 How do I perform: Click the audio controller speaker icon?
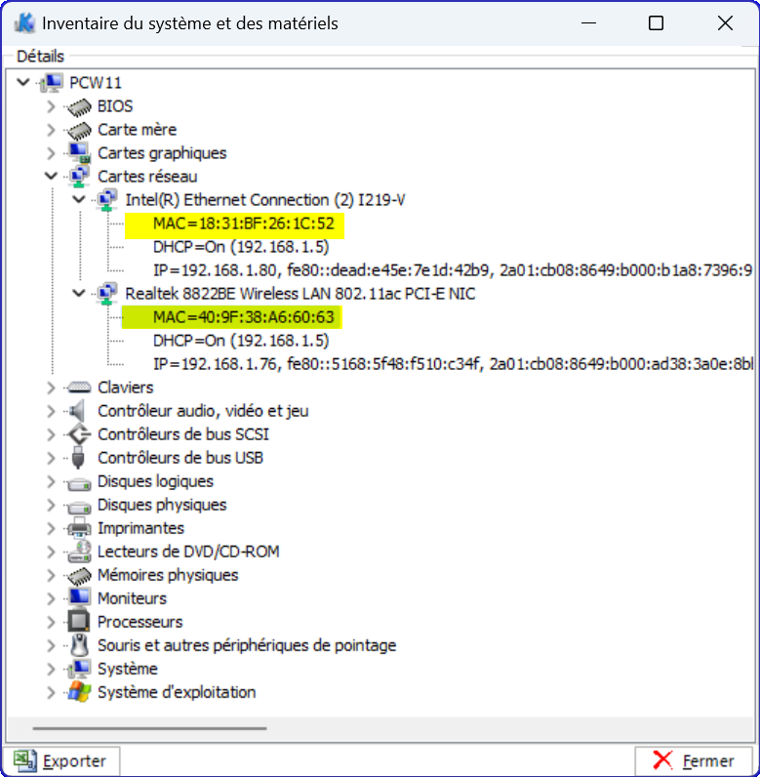click(79, 411)
